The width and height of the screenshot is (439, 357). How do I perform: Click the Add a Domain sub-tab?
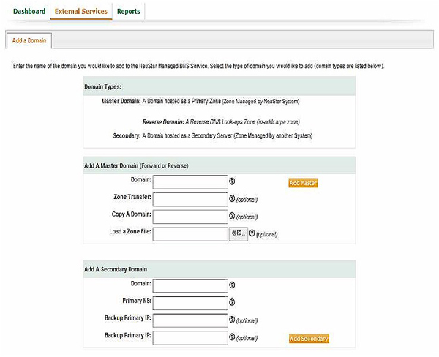tap(27, 41)
